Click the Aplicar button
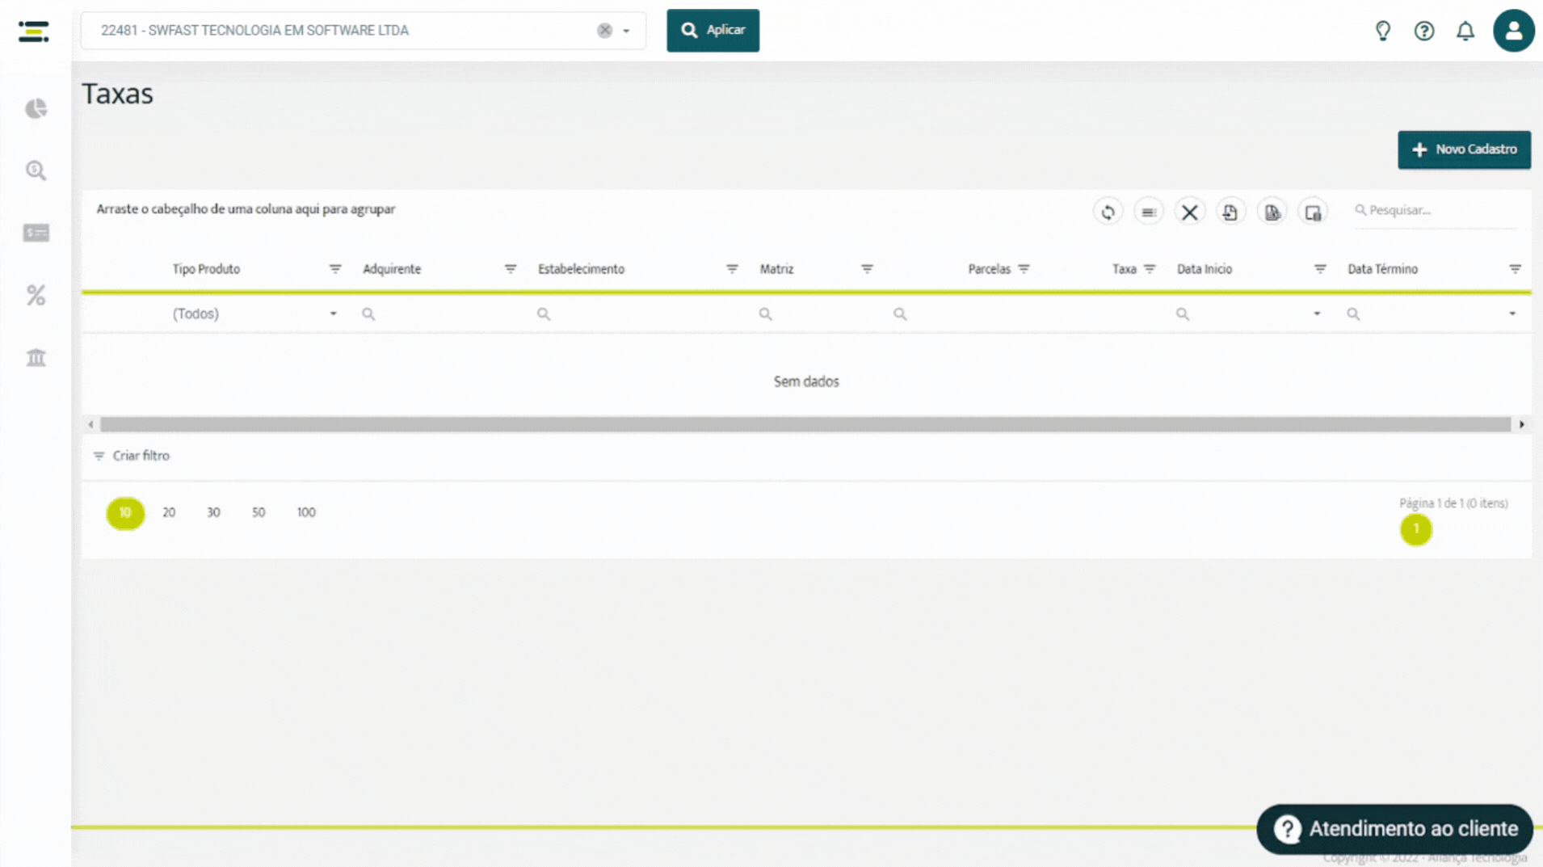The width and height of the screenshot is (1543, 867). (x=713, y=31)
